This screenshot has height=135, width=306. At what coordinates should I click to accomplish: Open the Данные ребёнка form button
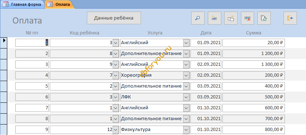pos(114,18)
